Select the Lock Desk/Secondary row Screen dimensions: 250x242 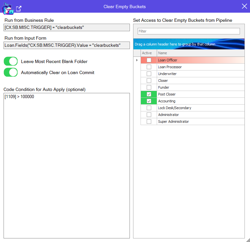point(200,108)
